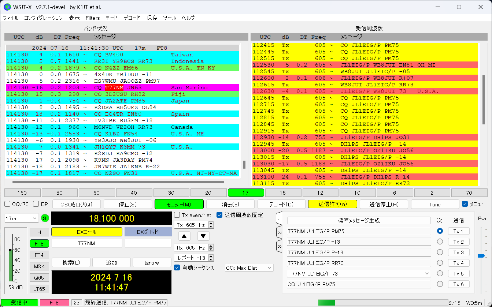Click the up arrow frequency shift button
The width and height of the screenshot is (492, 307).
pyautogui.click(x=184, y=236)
